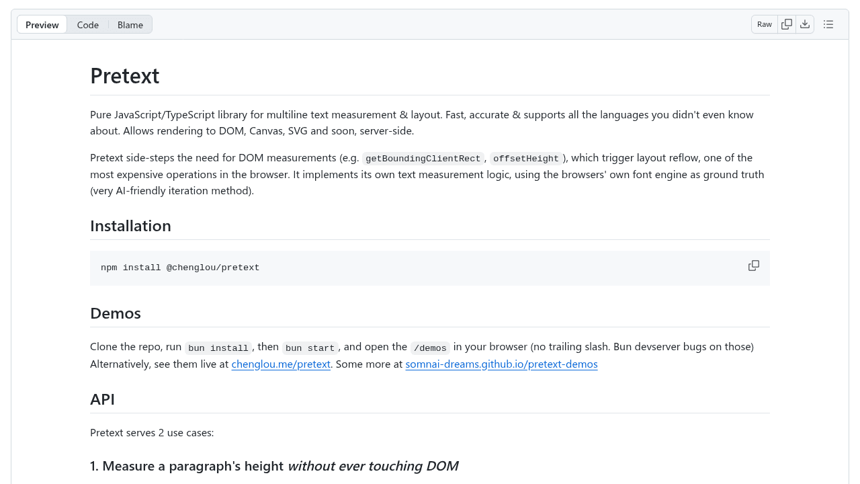This screenshot has width=860, height=484.
Task: Click the bun start inline code snippet
Action: 310,348
